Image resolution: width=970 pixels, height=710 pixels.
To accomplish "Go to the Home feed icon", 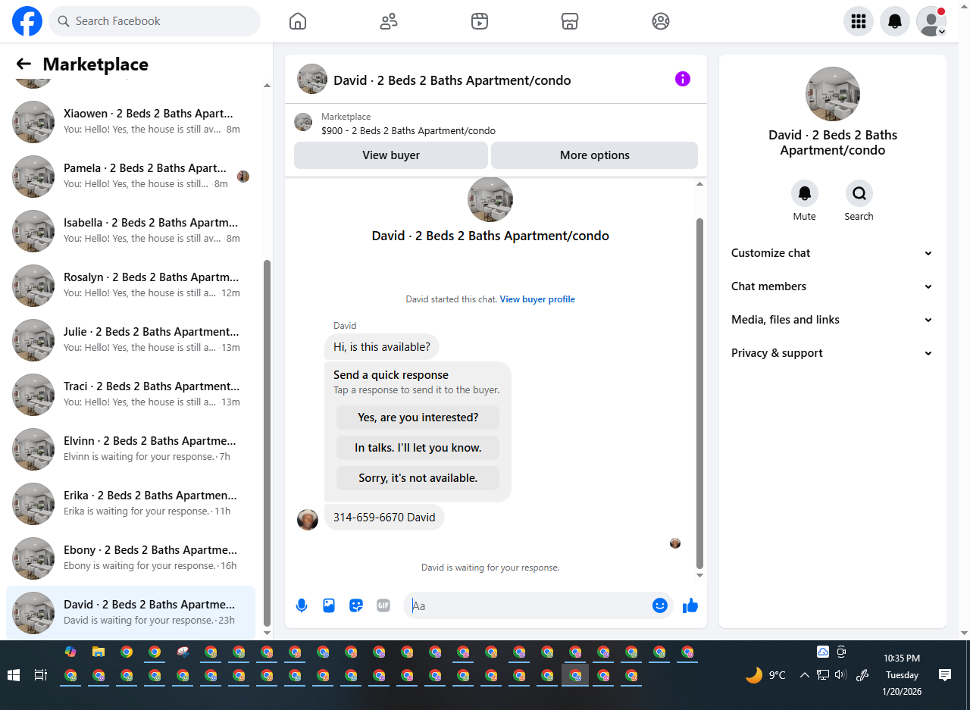I will pos(298,21).
